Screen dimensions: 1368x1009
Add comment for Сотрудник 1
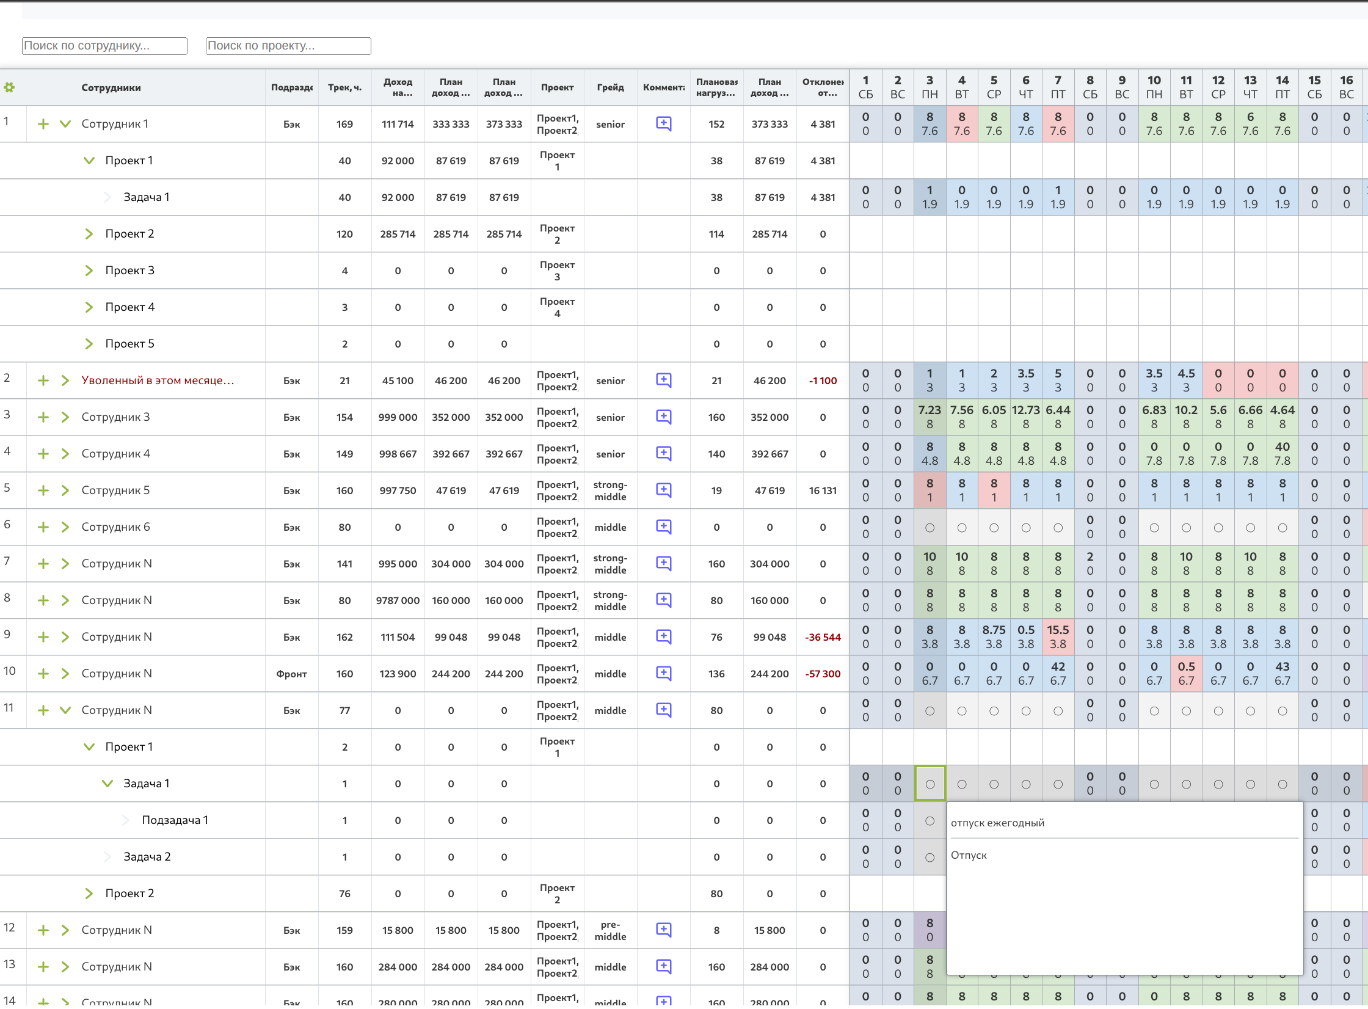664,124
